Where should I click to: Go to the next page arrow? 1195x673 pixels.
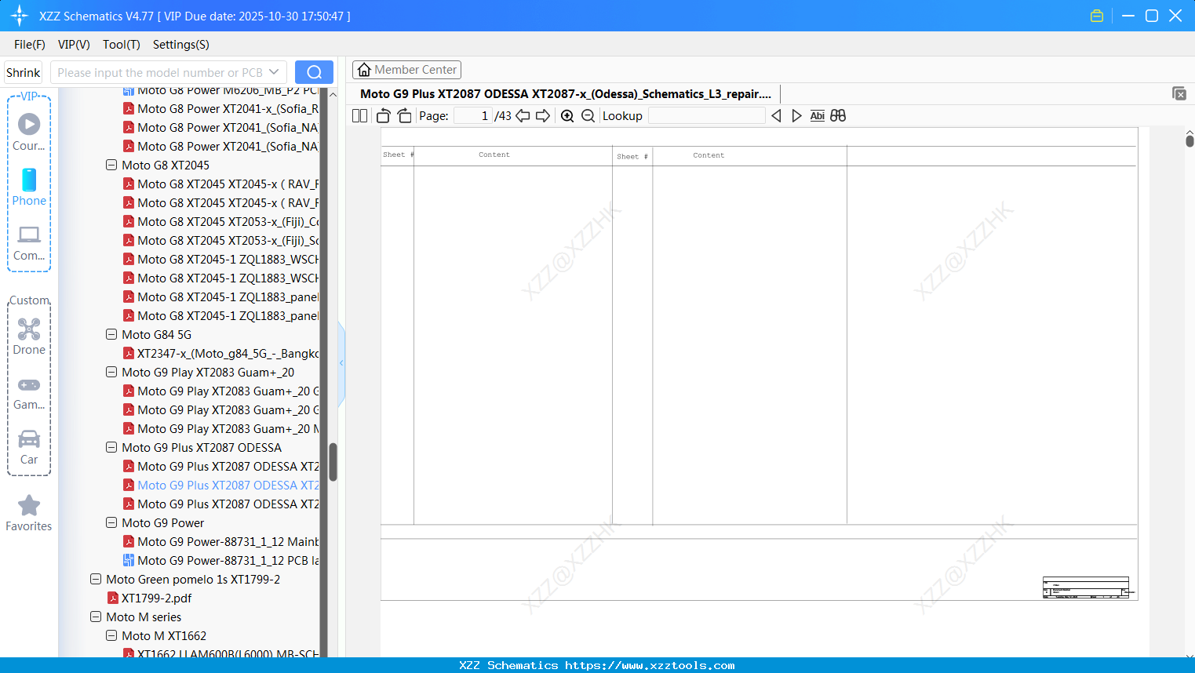[543, 116]
